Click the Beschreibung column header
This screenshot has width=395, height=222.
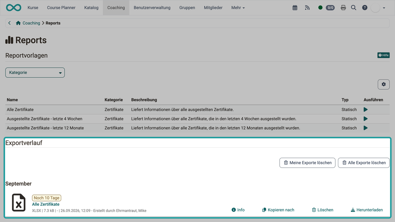144,100
